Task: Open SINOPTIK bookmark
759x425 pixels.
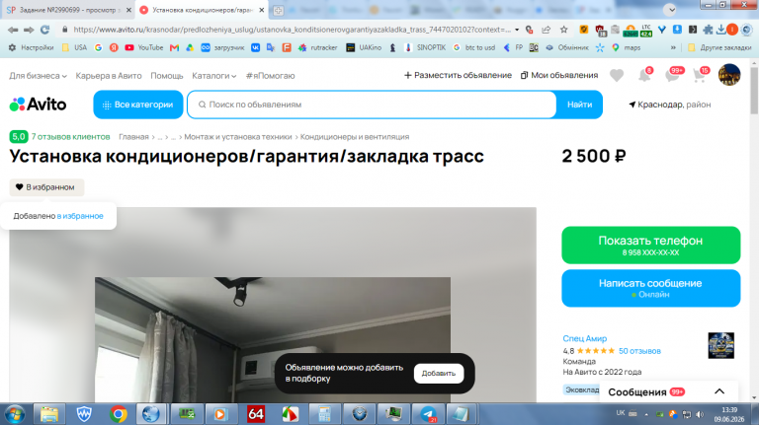Action: (x=425, y=47)
